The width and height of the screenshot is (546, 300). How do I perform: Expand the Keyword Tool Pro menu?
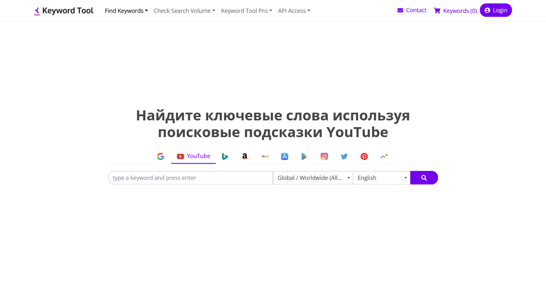(x=247, y=11)
